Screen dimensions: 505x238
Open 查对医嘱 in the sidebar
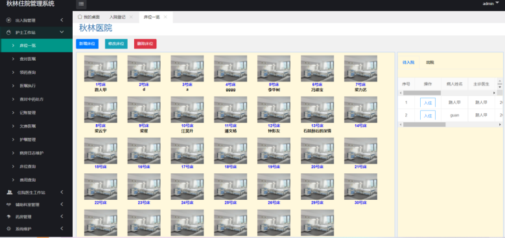pos(36,59)
